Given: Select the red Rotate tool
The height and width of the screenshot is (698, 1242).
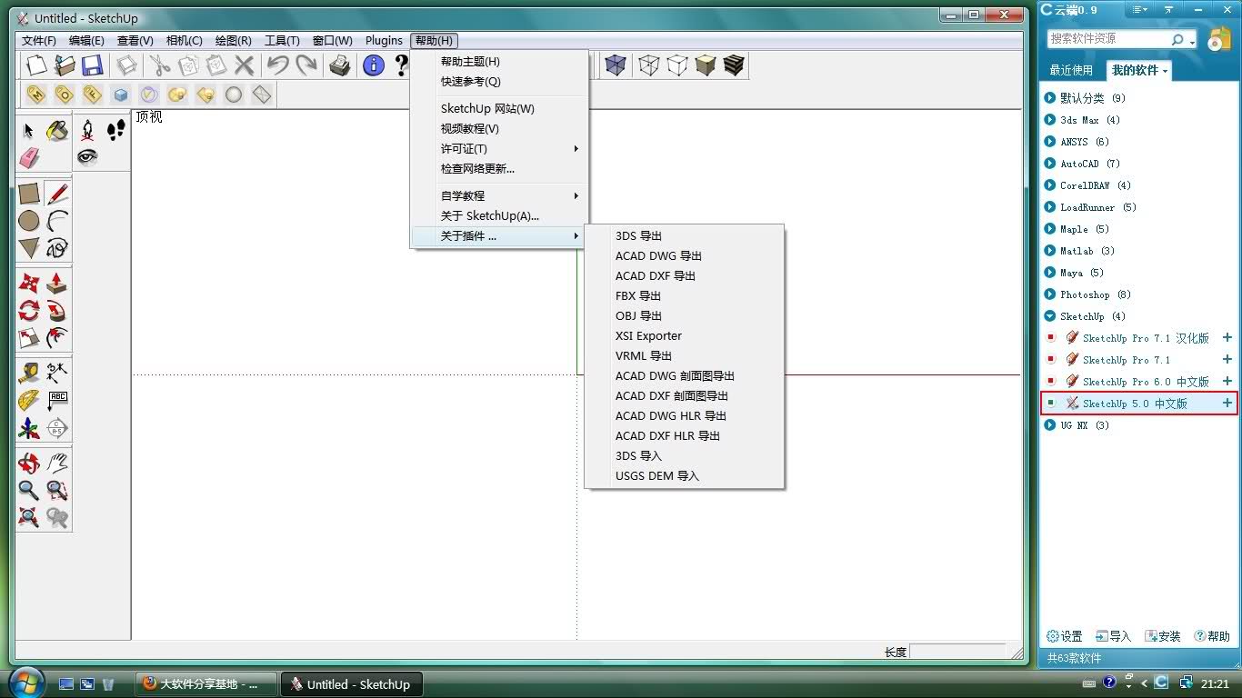Looking at the screenshot, I should point(29,311).
